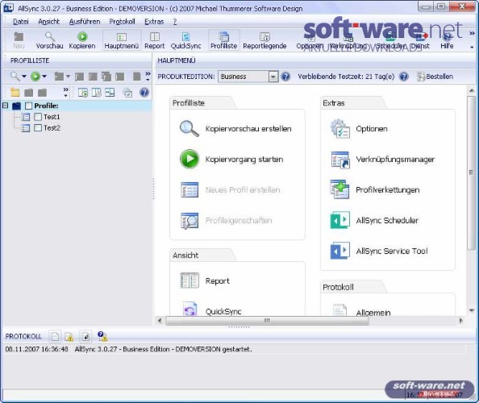The height and width of the screenshot is (403, 479).
Task: Click the Allgemein protocol entry
Action: pos(373,313)
